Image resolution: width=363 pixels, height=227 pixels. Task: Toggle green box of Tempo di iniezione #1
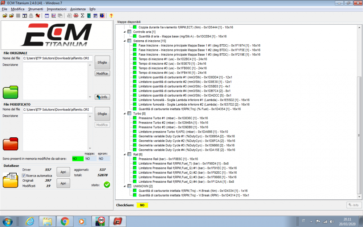coord(135,59)
